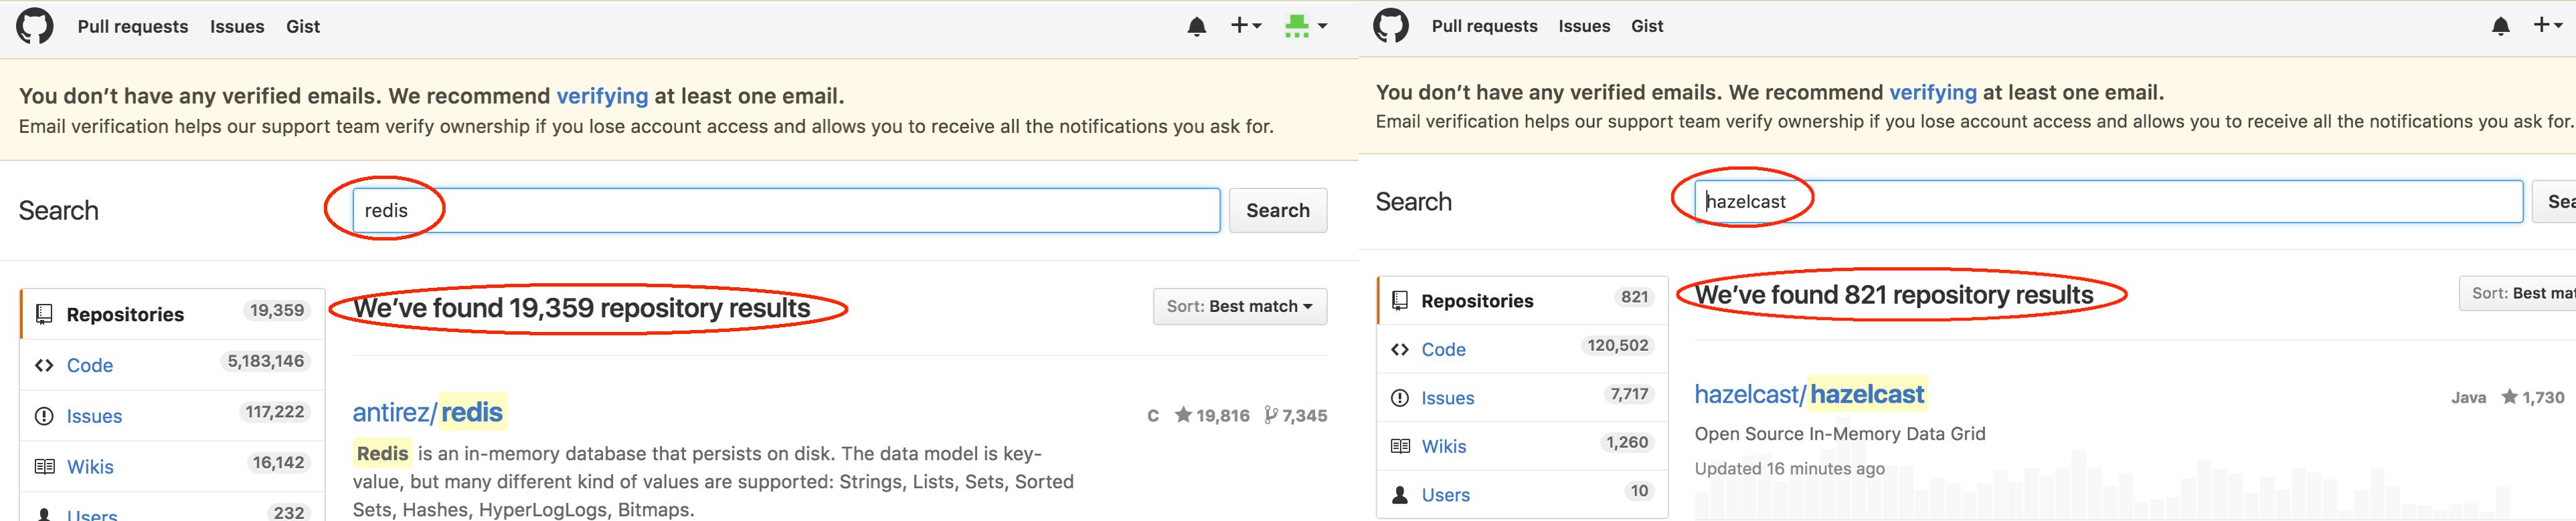The height and width of the screenshot is (521, 2576).
Task: Open the Sort dropdown for hazelcast results
Action: click(2517, 293)
